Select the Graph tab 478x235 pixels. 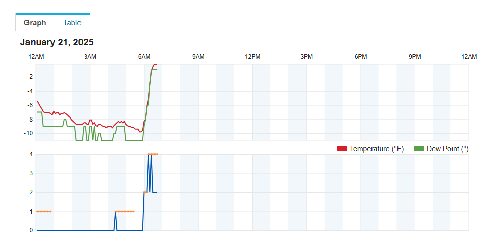point(35,22)
